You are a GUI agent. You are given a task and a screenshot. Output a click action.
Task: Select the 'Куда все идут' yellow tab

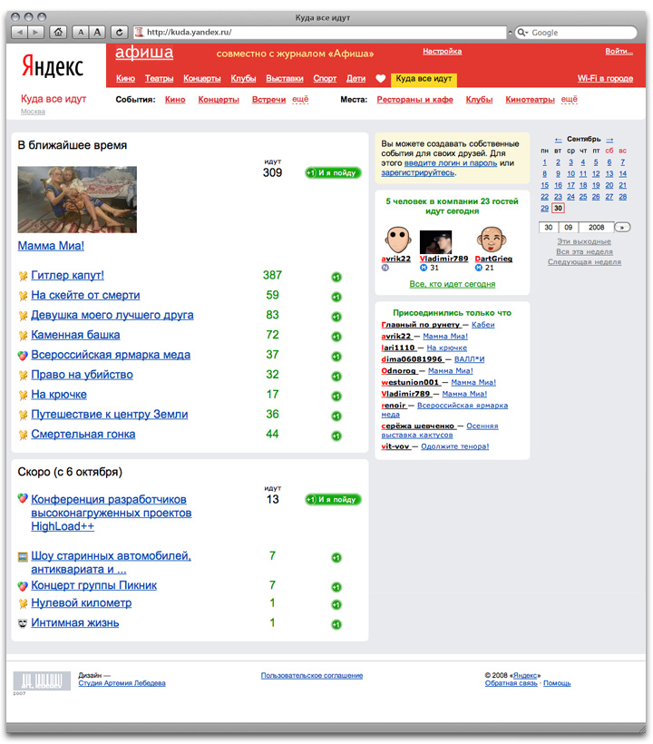[424, 79]
